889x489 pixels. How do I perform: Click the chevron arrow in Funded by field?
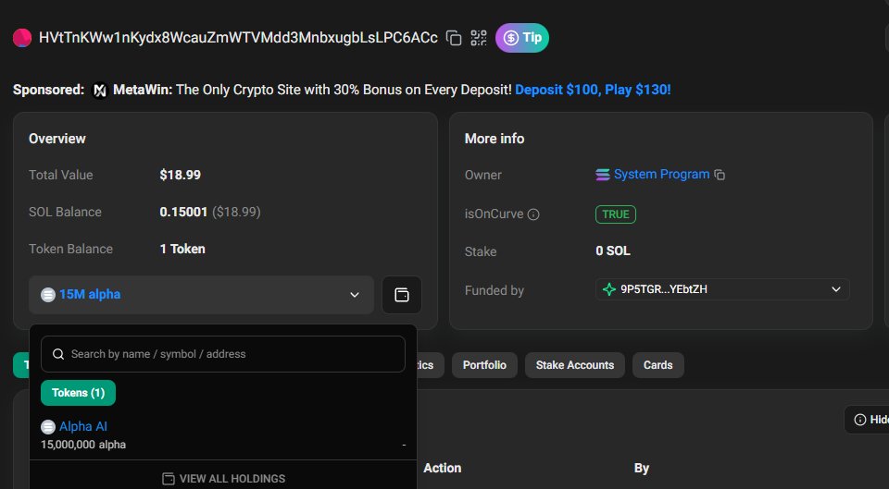(x=835, y=289)
